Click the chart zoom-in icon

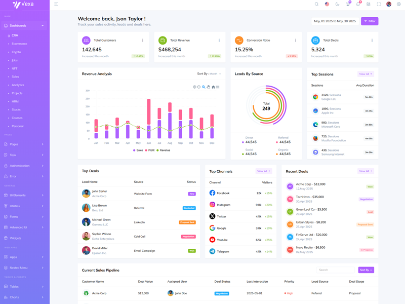point(194,87)
